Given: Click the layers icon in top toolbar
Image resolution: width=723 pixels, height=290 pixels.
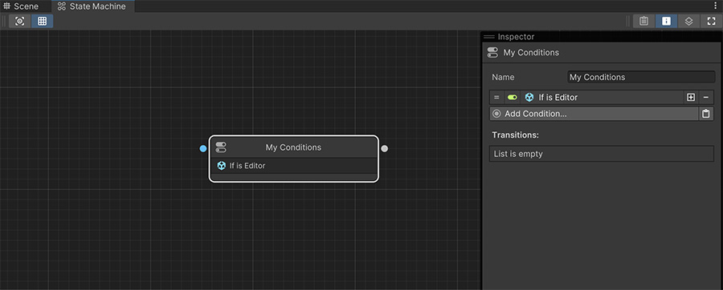Looking at the screenshot, I should click(688, 21).
